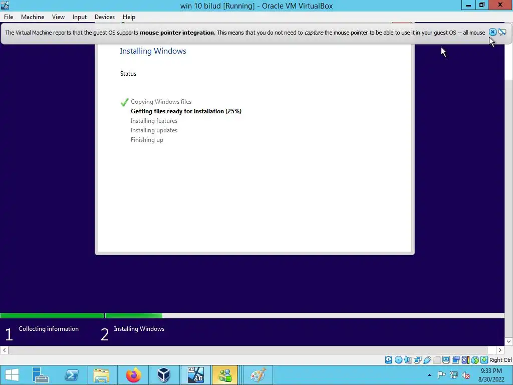The height and width of the screenshot is (385, 513).
Task: Click horizontal scrollbar right arrow
Action: (x=500, y=350)
